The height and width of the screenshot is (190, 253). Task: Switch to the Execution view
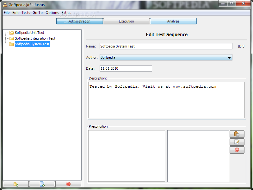126,21
